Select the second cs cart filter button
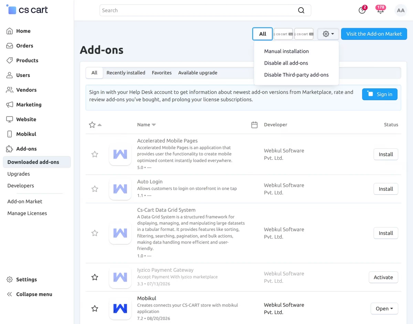 pos(304,34)
